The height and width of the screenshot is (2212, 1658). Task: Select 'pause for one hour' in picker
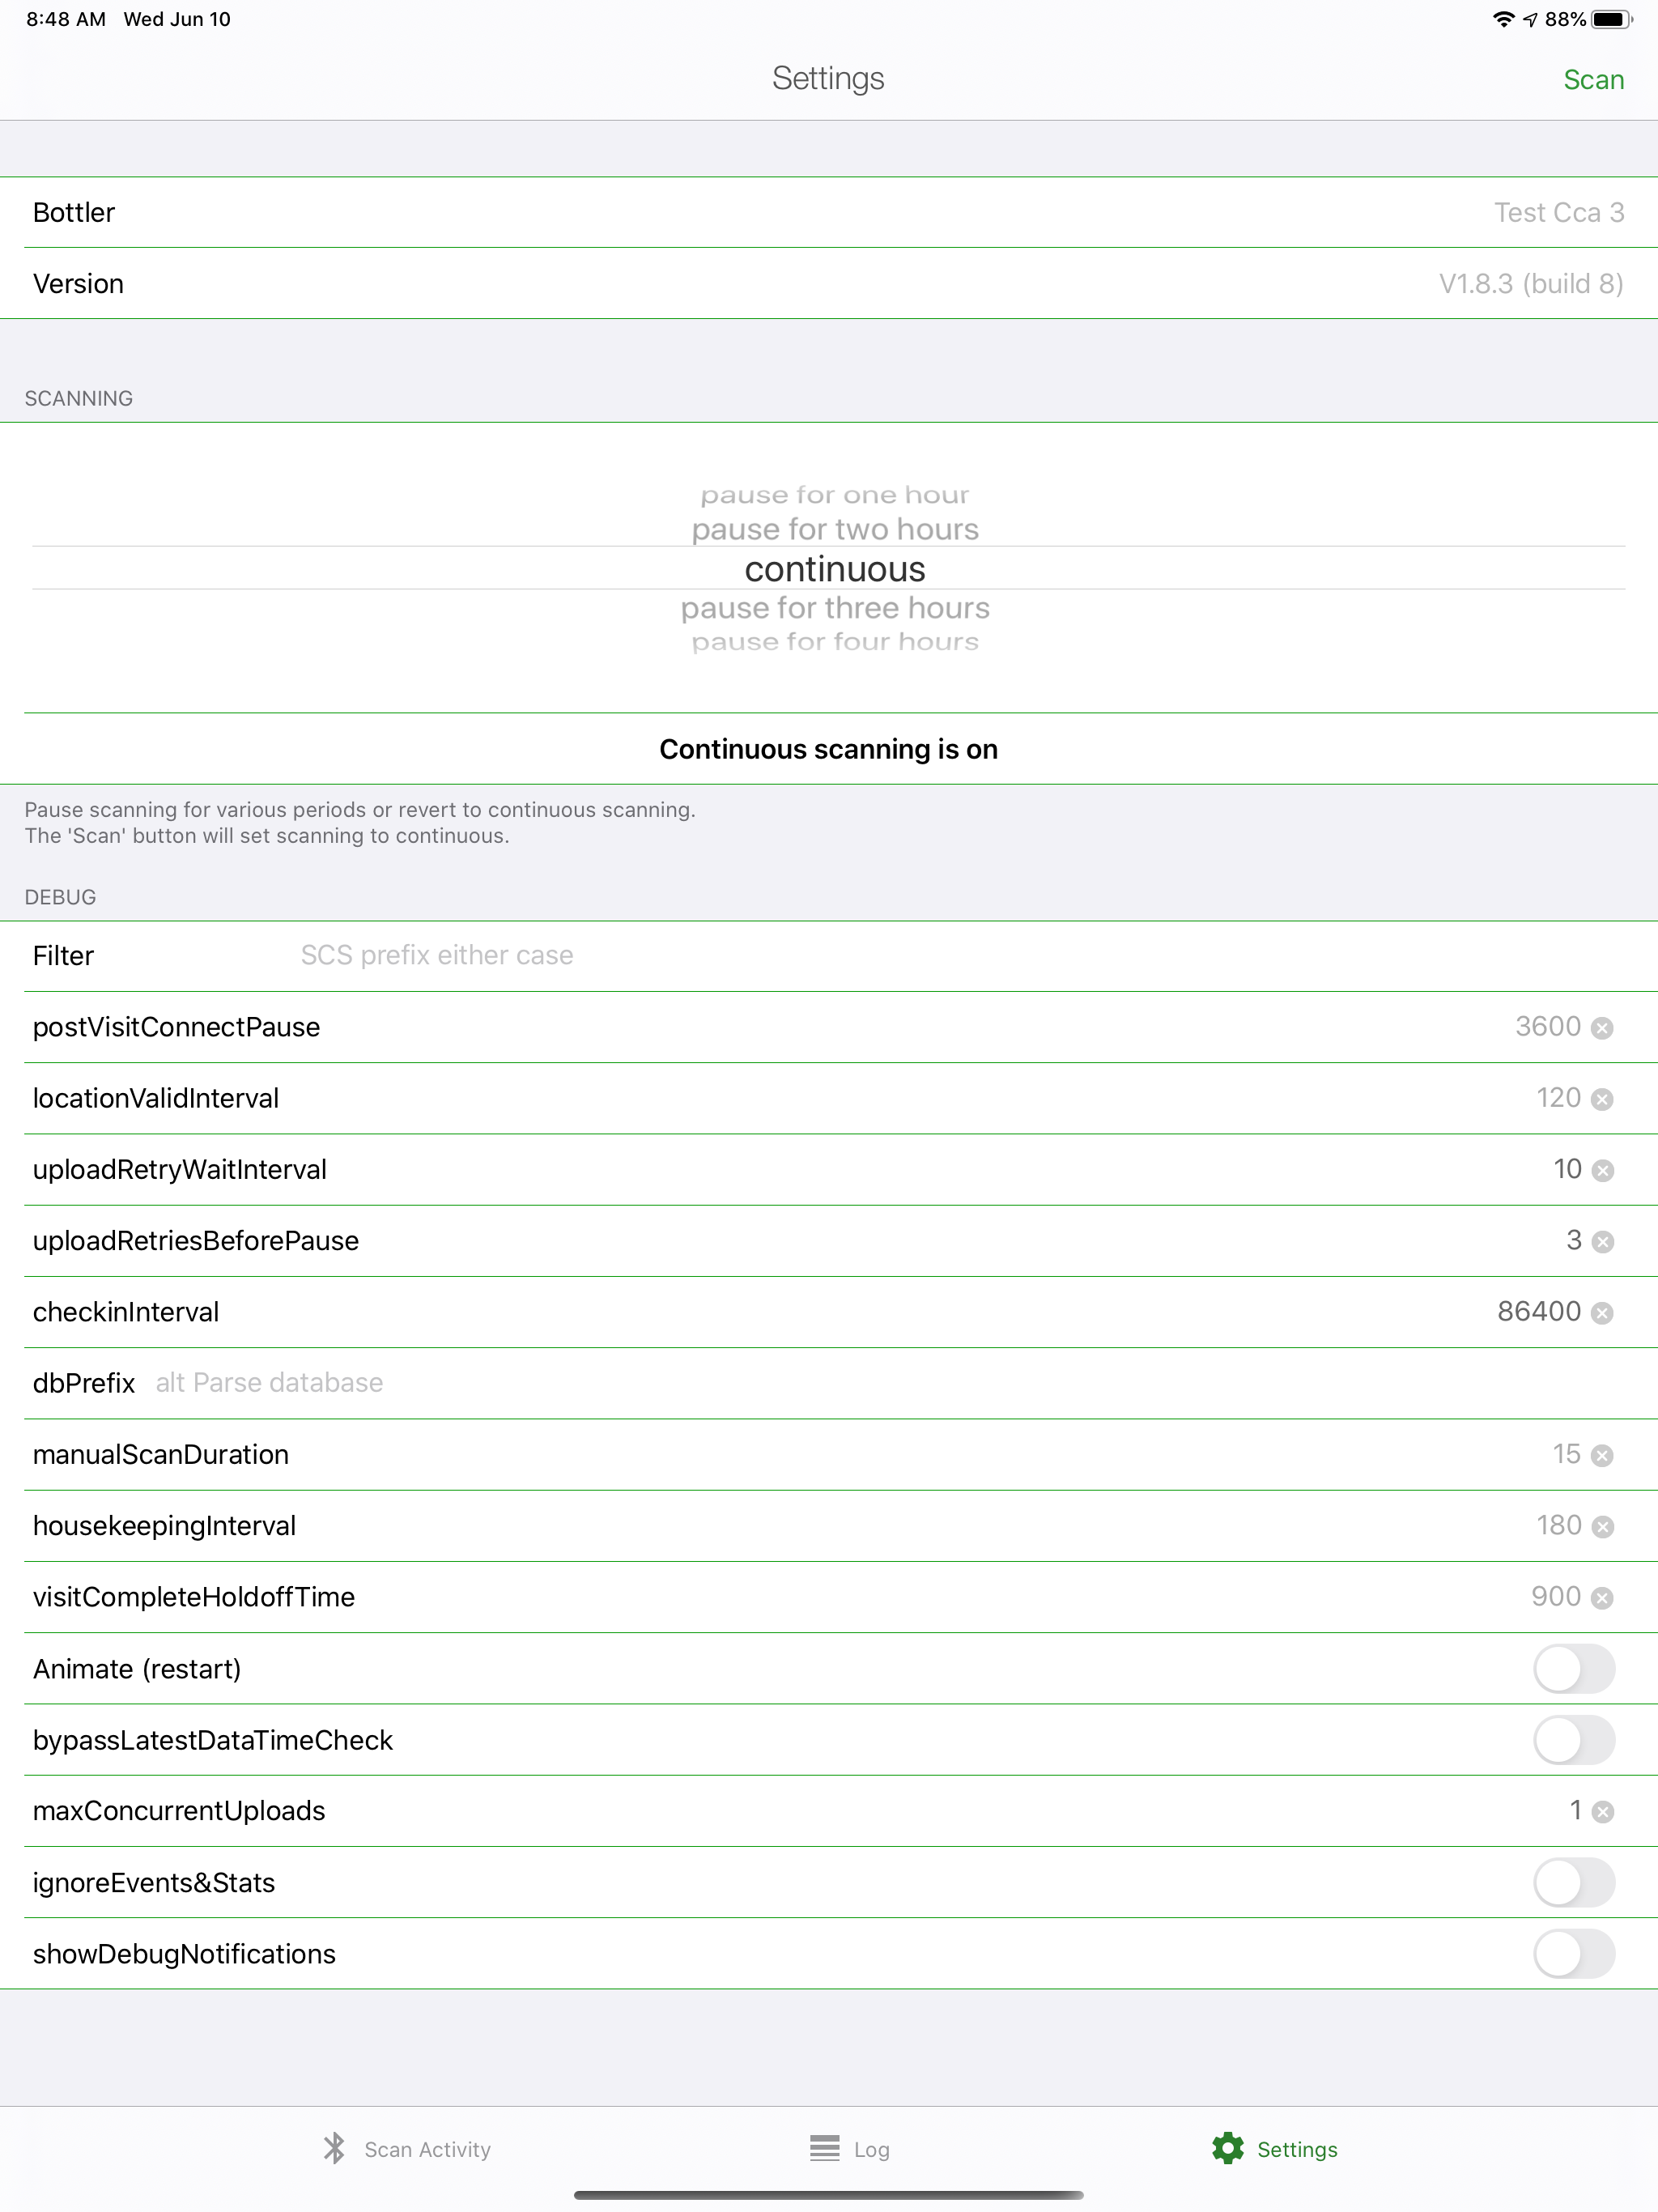pos(835,495)
